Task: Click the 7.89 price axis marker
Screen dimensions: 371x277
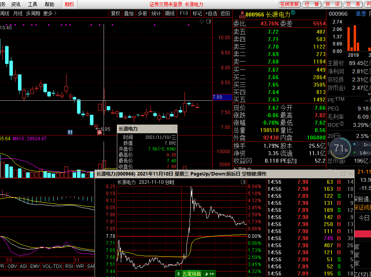Action: point(222,97)
